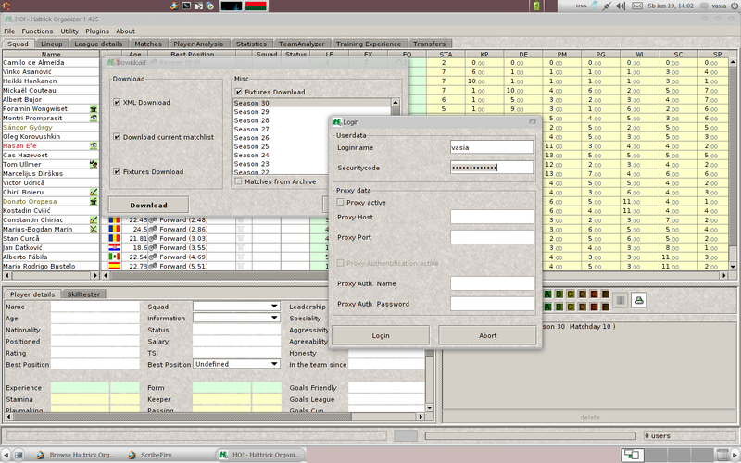Open the Utility menu
Screen dimensions: 741x463
[69, 31]
